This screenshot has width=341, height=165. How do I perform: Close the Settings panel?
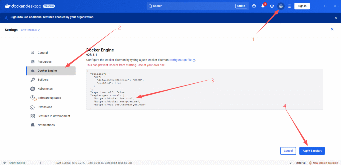332,29
